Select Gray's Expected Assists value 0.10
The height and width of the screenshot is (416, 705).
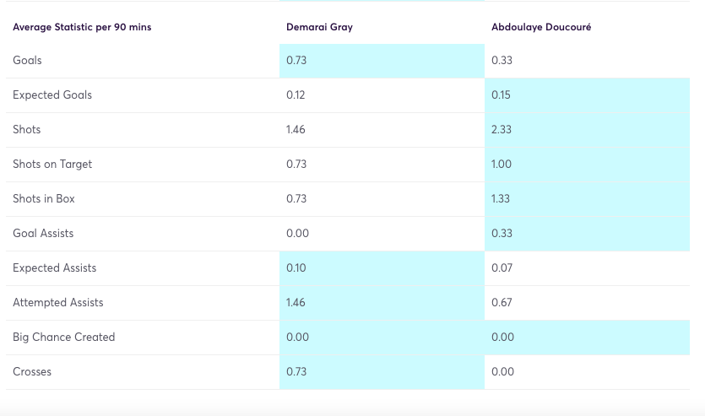point(296,267)
